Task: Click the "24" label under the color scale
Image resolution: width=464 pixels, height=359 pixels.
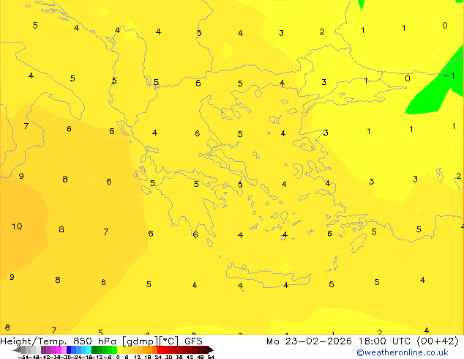Action: tap(158, 357)
